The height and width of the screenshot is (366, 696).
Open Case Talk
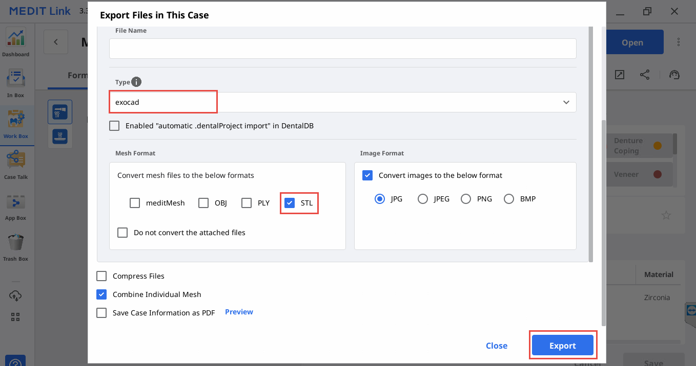click(x=15, y=164)
